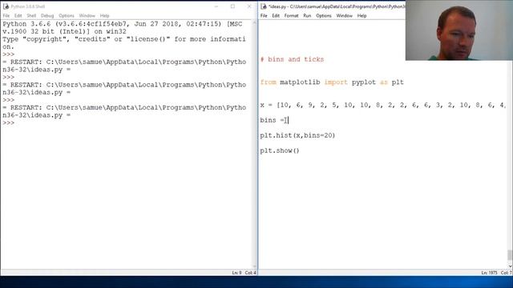The height and width of the screenshot is (288, 513).
Task: Open File menu in ideas.py editor
Action: 264,16
